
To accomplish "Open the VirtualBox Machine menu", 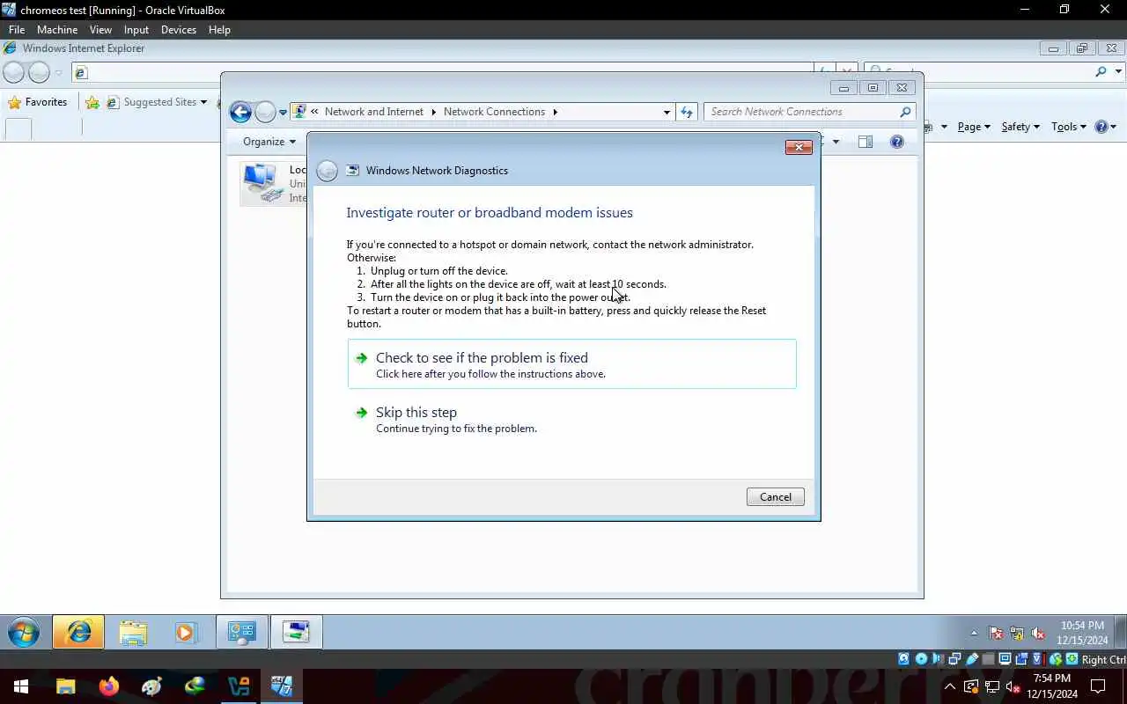I will point(57,30).
